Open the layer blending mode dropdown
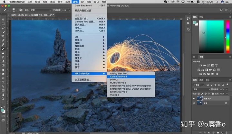This screenshot has height=134, width=232. pos(201,89)
